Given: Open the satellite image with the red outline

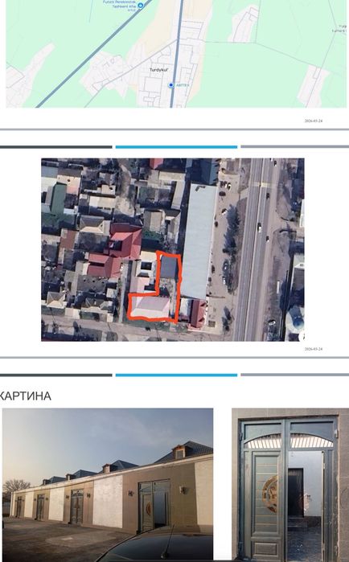Looking at the screenshot, I should [x=173, y=249].
